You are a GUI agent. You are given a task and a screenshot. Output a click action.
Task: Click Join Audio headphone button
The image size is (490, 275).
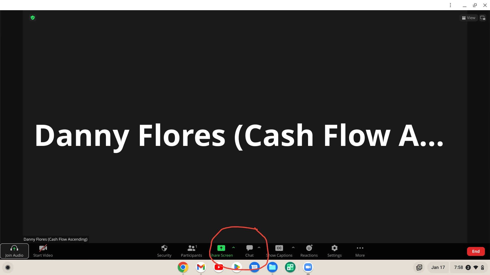pos(14,251)
